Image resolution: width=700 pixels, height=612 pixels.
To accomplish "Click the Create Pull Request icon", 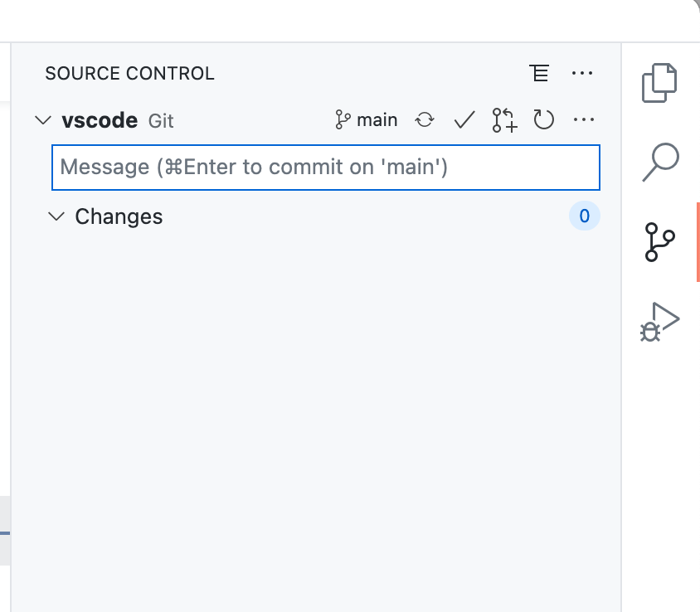I will pyautogui.click(x=503, y=119).
